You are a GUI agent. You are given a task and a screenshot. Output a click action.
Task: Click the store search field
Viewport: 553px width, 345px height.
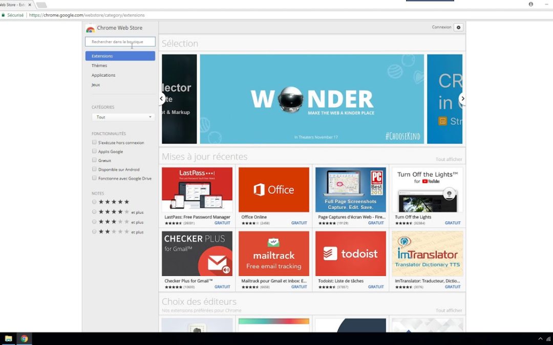point(120,41)
